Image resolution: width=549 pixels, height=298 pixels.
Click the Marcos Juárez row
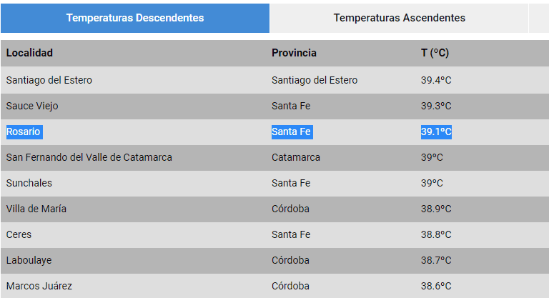point(39,286)
